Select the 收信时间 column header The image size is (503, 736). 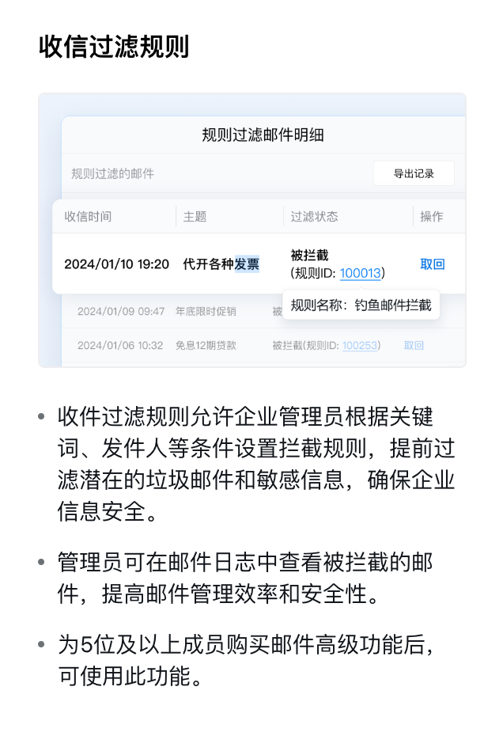coord(88,216)
